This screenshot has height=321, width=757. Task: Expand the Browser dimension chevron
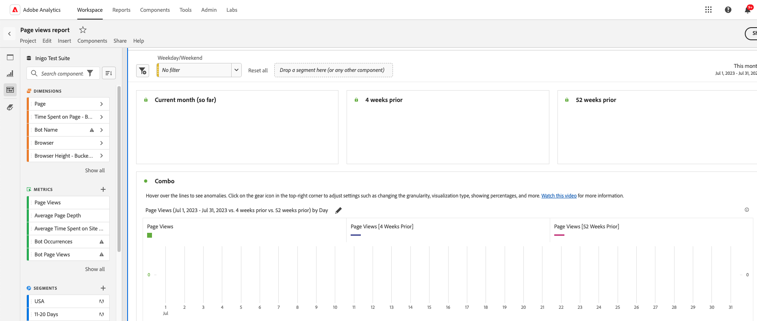tap(102, 143)
